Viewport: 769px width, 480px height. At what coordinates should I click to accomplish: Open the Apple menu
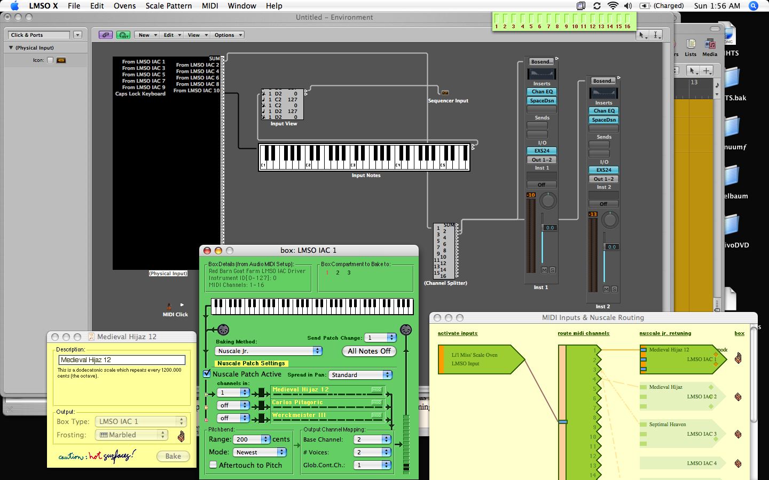click(14, 6)
